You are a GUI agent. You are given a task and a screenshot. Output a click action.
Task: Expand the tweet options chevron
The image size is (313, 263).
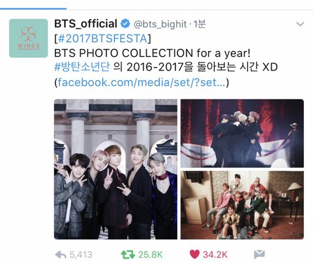(300, 23)
